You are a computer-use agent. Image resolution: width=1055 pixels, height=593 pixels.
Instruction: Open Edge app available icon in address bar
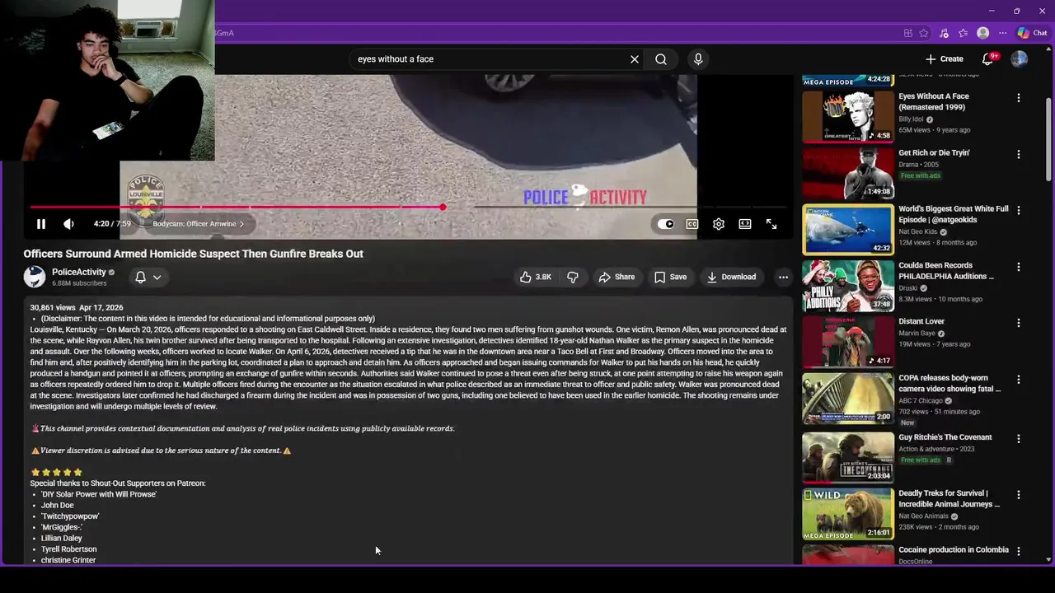pyautogui.click(x=908, y=33)
